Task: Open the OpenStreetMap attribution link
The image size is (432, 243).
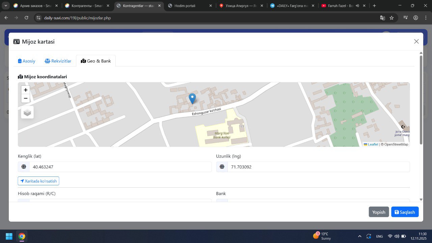Action: click(396, 144)
